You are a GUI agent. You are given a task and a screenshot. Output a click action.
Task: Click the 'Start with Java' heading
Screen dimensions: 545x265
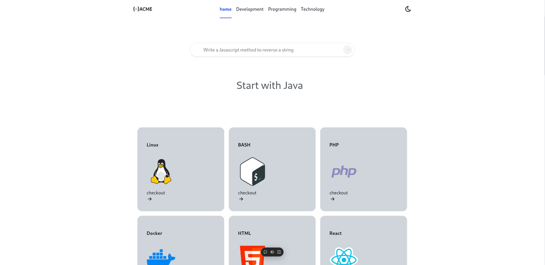pos(269,85)
